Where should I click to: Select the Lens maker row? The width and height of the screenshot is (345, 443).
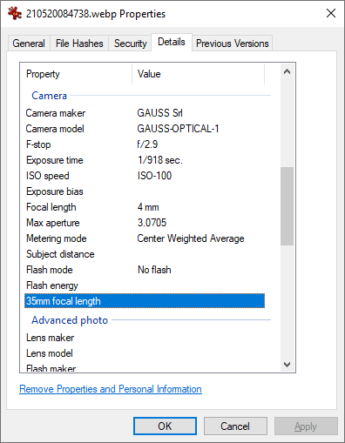(145, 338)
